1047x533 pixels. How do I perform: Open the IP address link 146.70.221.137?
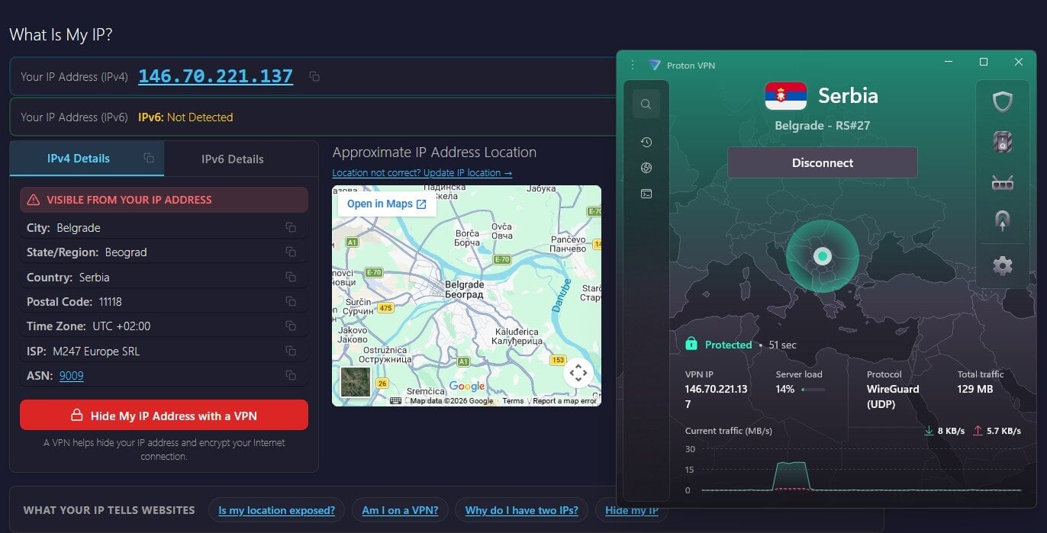point(215,76)
